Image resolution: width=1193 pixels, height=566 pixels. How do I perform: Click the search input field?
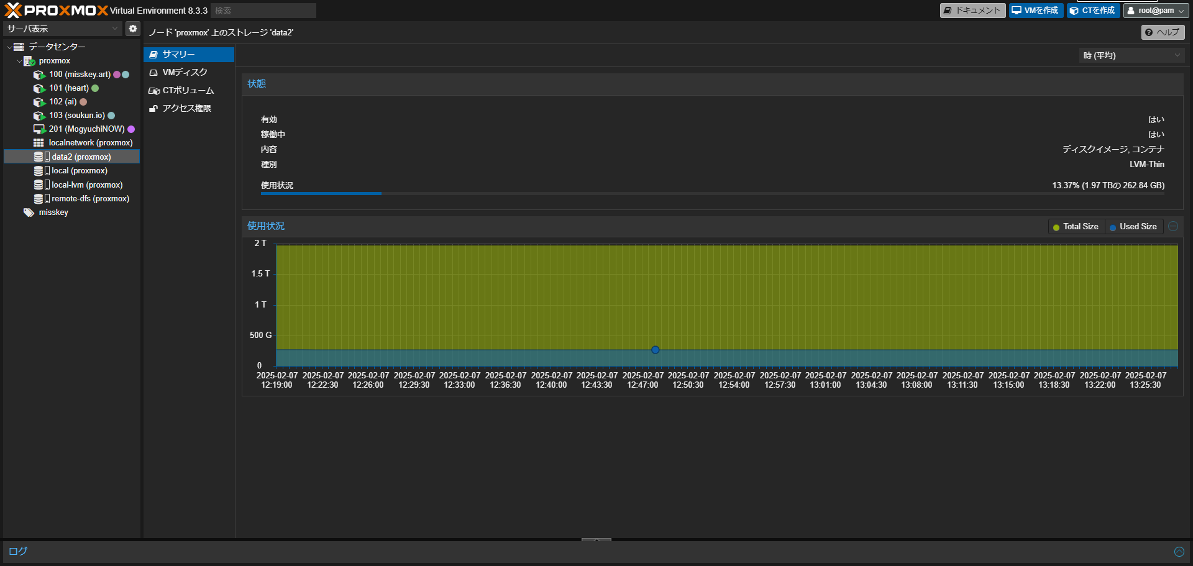coord(263,11)
